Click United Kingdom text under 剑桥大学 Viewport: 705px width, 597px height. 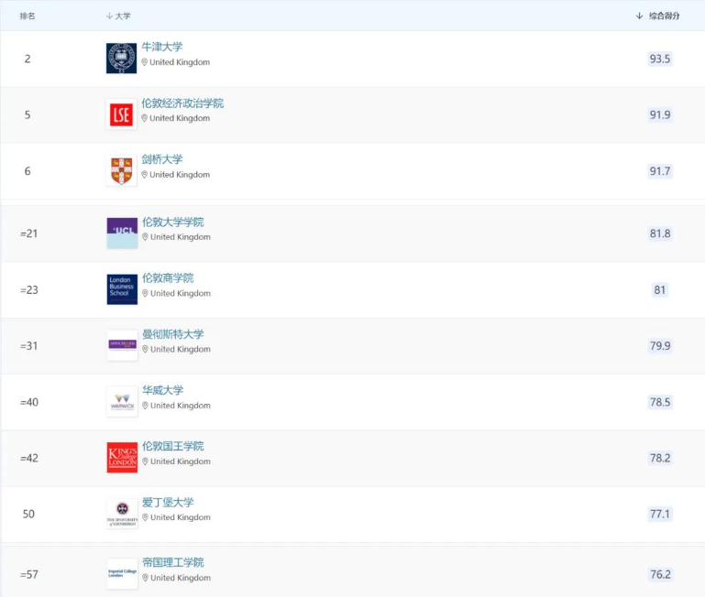coord(180,175)
